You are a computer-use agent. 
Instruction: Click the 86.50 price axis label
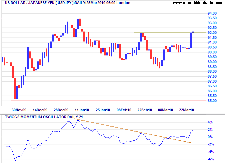(212, 86)
